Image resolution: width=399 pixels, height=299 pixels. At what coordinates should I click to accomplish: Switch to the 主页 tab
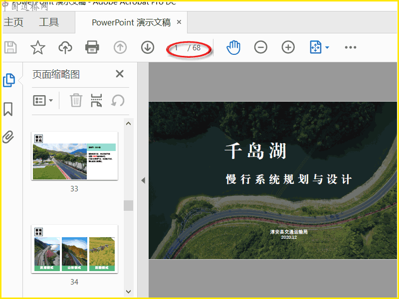click(x=14, y=22)
